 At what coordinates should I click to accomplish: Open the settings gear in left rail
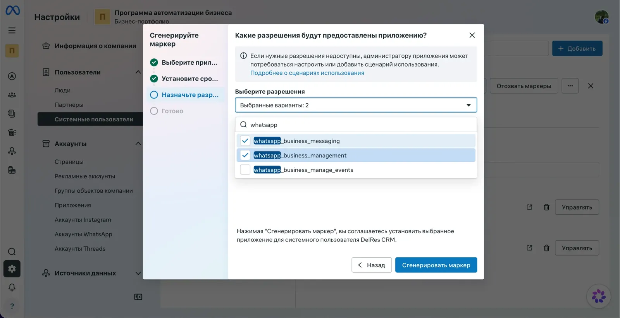tap(12, 269)
